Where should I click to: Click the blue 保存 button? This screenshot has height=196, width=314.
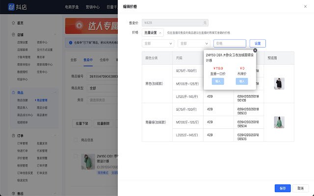point(283,188)
